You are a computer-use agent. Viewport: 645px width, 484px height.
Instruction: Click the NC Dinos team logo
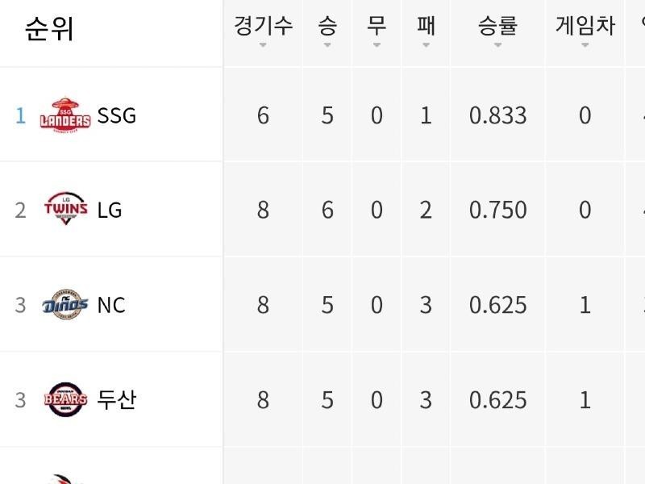click(x=65, y=305)
